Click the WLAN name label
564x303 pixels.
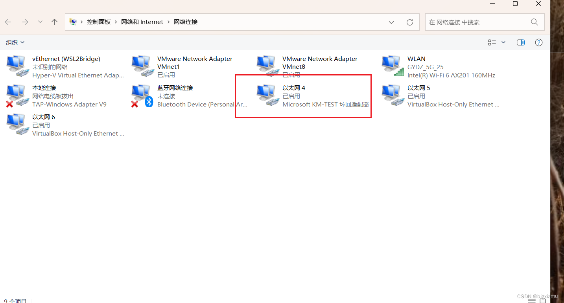417,59
